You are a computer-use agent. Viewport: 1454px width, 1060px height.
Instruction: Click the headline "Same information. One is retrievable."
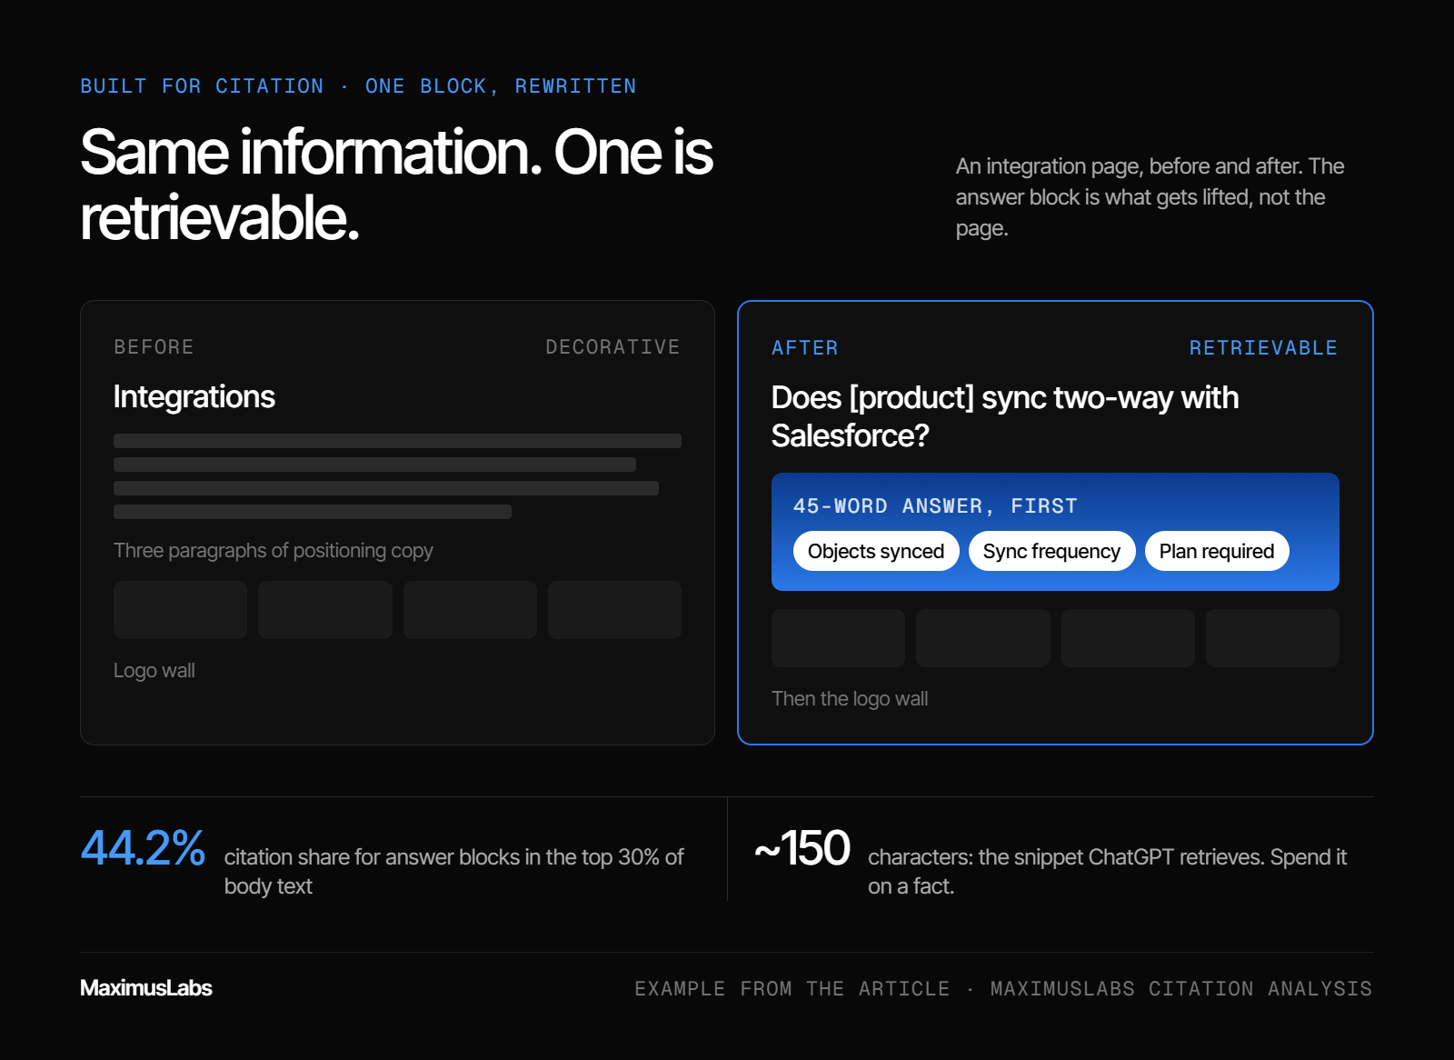pyautogui.click(x=397, y=185)
